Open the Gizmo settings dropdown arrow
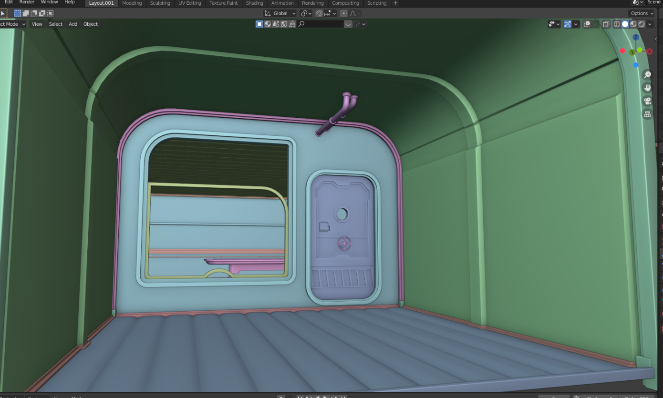Image resolution: width=663 pixels, height=398 pixels. click(576, 24)
